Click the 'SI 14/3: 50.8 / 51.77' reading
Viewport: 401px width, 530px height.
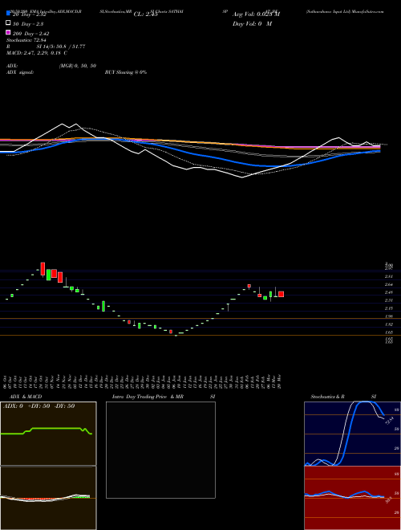point(61,47)
